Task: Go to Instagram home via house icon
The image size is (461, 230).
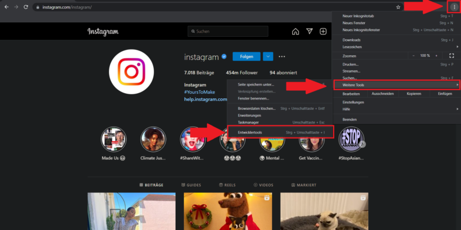Action: 295,32
